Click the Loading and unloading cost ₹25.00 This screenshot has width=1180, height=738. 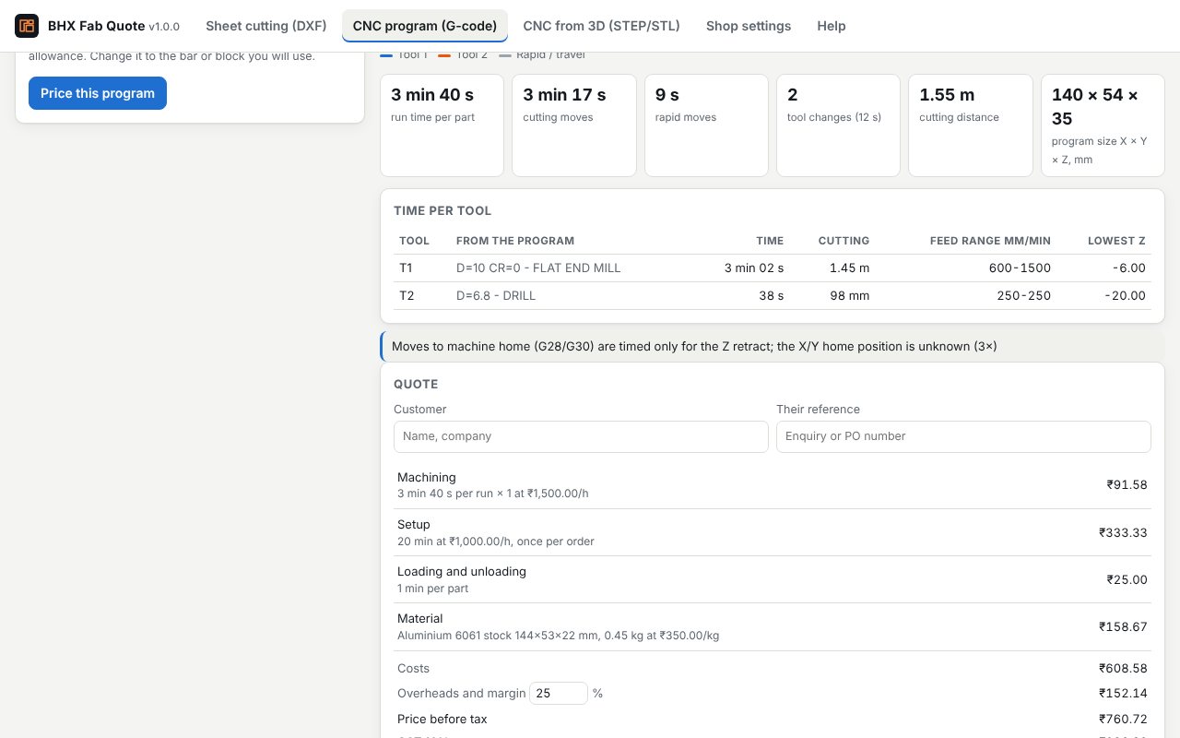pyautogui.click(x=1127, y=579)
